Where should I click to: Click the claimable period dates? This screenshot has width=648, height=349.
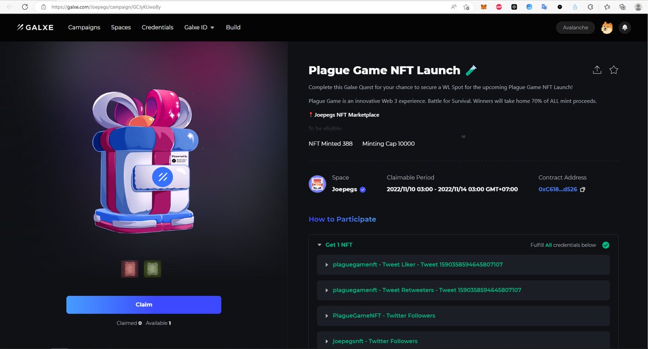click(x=453, y=190)
